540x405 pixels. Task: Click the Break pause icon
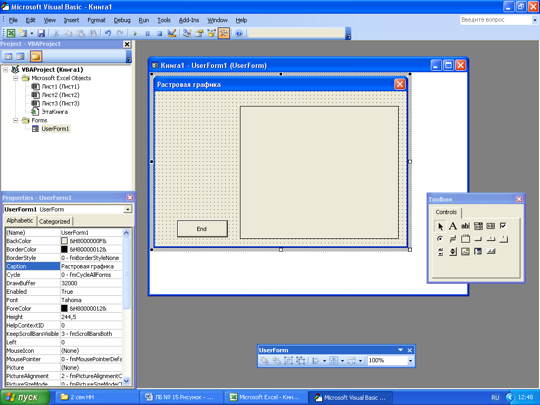148,33
